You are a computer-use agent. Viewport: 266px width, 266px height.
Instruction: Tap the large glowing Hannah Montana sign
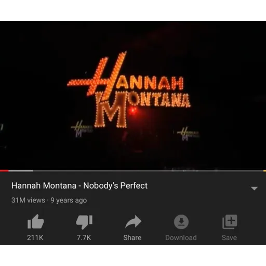click(129, 90)
